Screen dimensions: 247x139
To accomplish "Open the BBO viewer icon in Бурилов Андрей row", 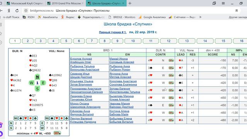I will click(171, 60).
